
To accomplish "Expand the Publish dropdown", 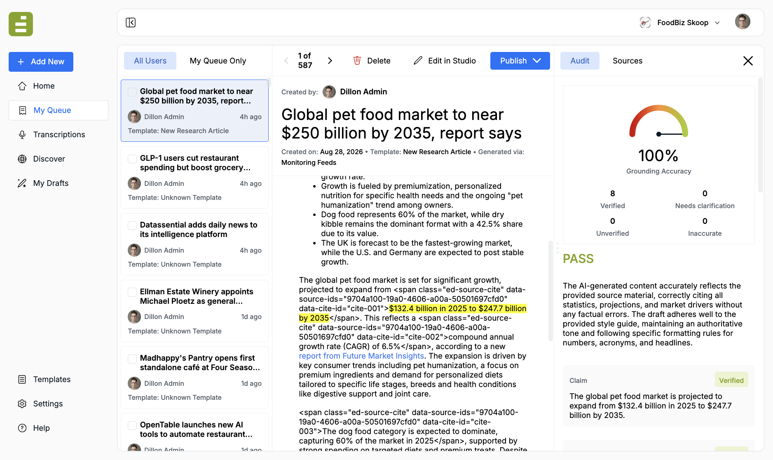I will 536,61.
